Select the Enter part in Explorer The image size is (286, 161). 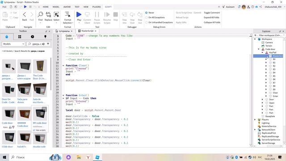click(275, 96)
